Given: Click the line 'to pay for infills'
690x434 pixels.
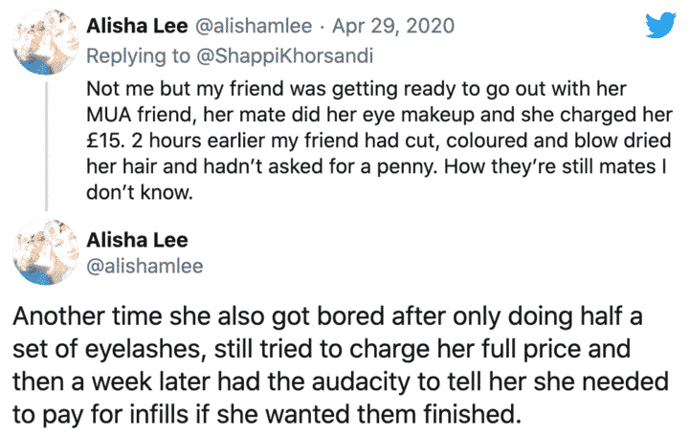Looking at the screenshot, I should tap(267, 414).
